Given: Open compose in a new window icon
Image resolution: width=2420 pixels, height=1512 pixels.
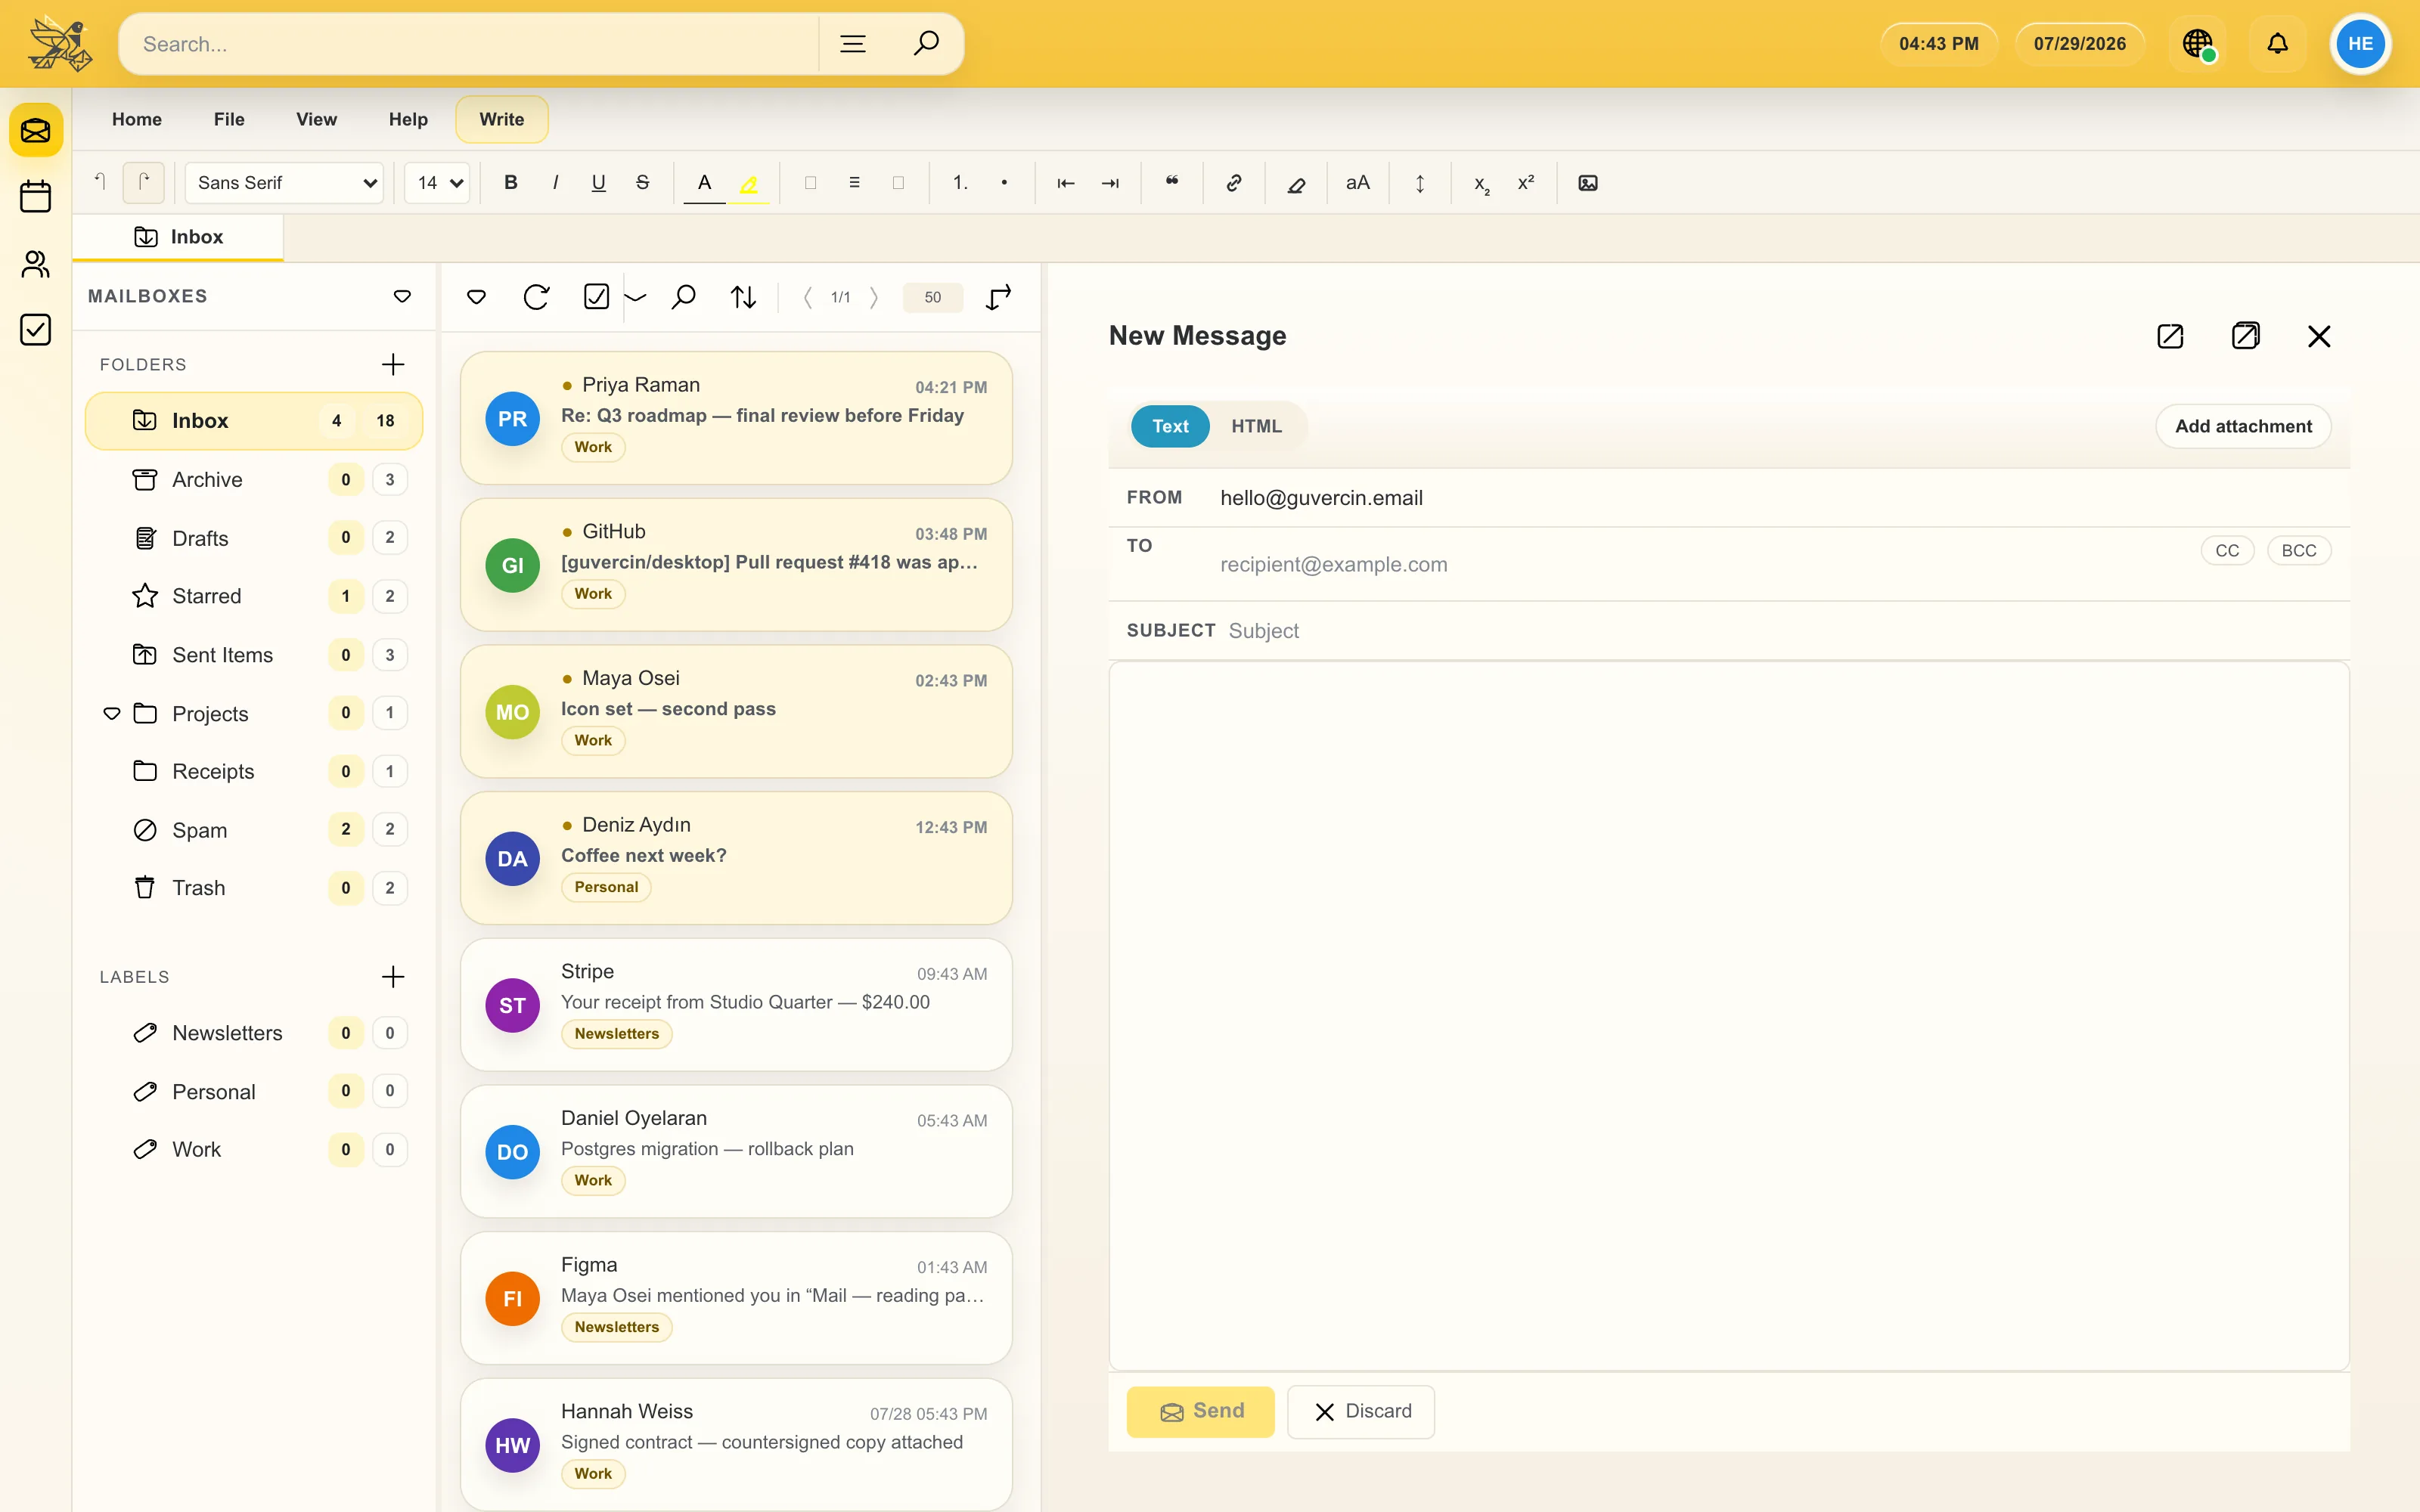Looking at the screenshot, I should tap(2245, 336).
